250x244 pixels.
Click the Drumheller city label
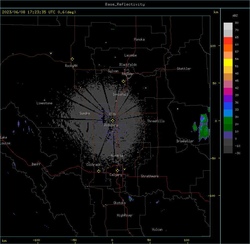185,141
